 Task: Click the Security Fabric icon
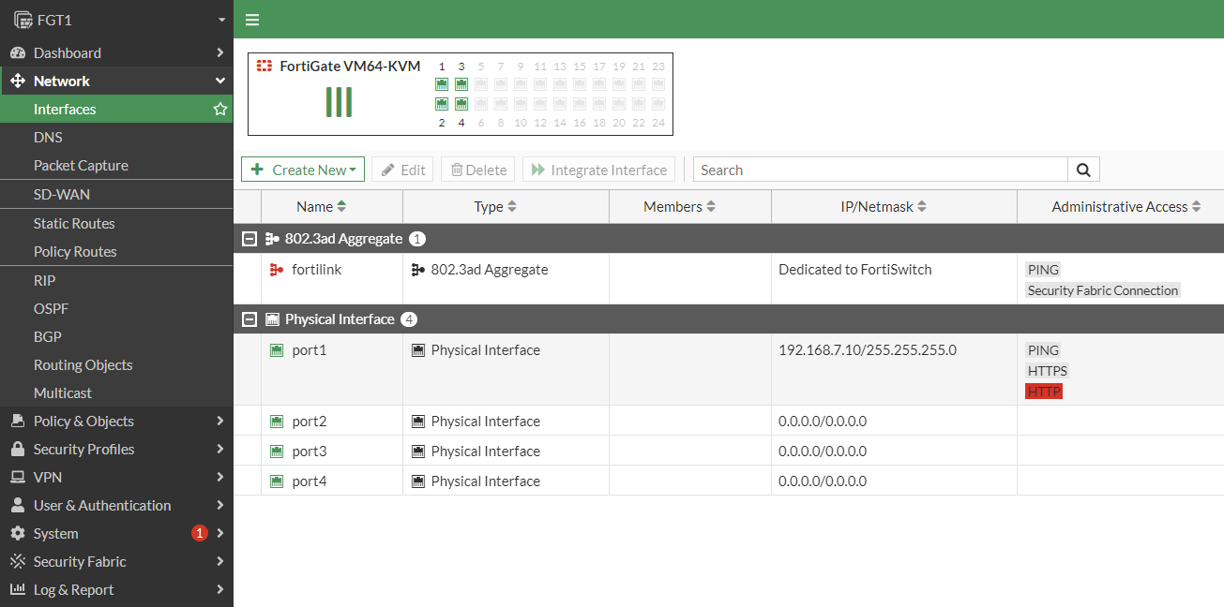(17, 561)
